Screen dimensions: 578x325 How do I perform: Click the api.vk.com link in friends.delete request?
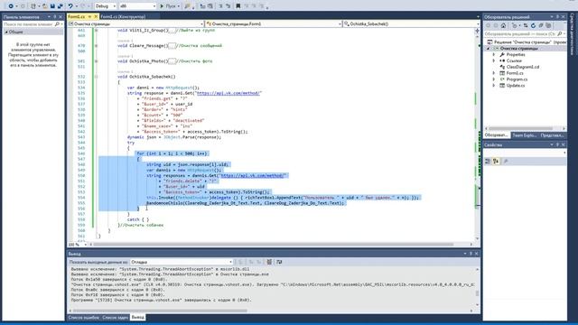[253, 175]
